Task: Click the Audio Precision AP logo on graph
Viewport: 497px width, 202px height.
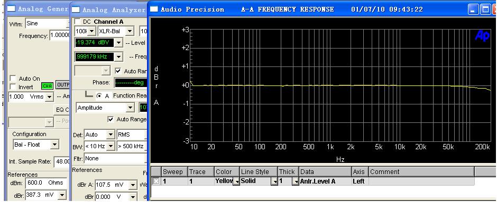Action: coord(482,36)
